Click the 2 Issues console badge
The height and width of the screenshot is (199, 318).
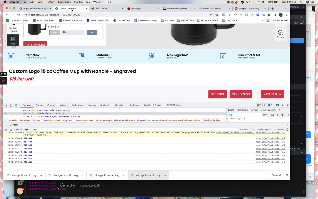262,130
